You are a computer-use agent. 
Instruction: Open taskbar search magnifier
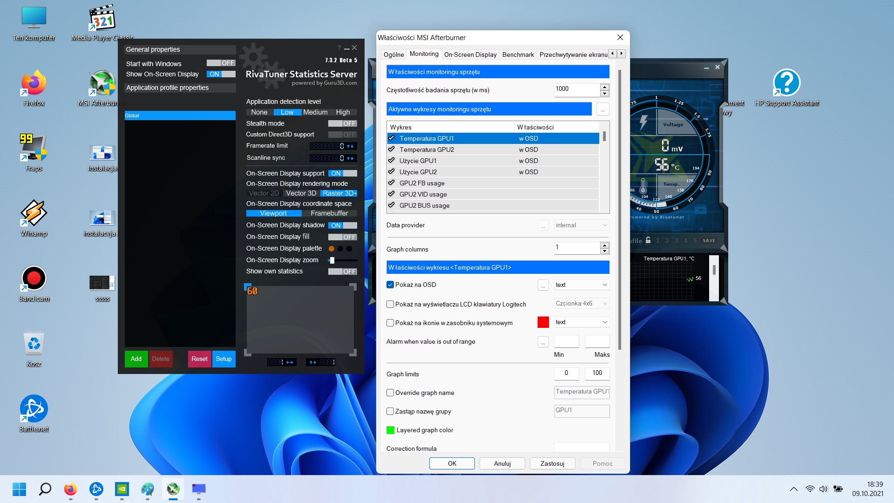pyautogui.click(x=45, y=489)
